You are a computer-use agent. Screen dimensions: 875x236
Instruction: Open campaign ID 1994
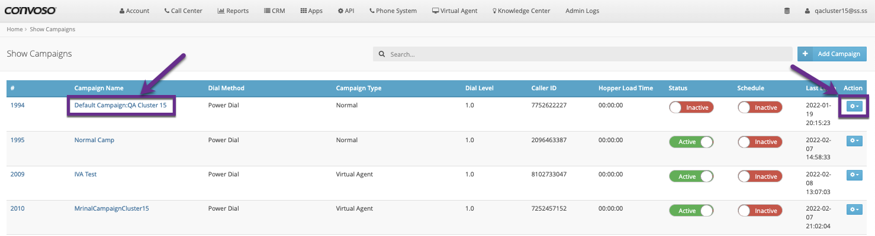click(17, 106)
